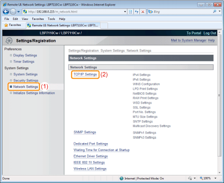Click the Favorites star icon

(x=6, y=25)
